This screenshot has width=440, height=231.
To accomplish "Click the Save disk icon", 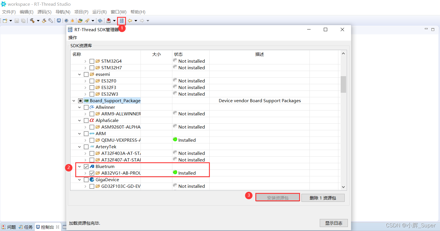I will (x=17, y=21).
